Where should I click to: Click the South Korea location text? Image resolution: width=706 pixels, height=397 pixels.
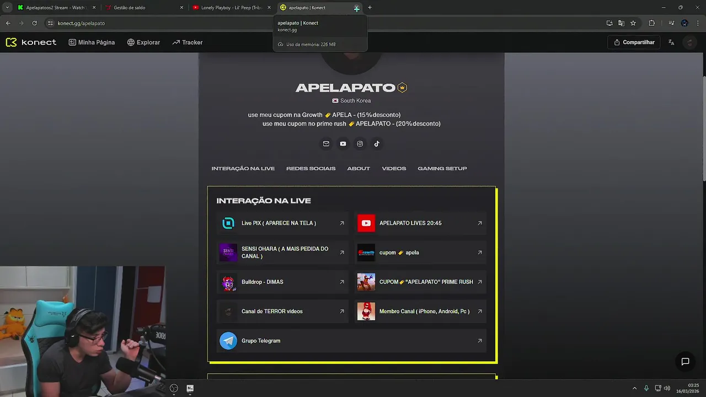point(355,101)
